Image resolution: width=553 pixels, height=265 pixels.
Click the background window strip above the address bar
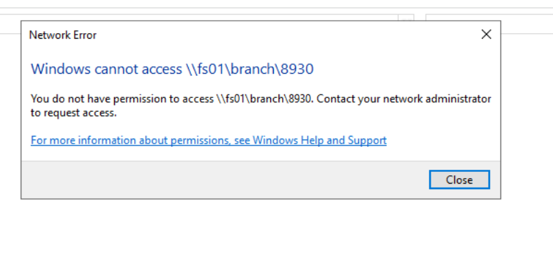click(276, 10)
